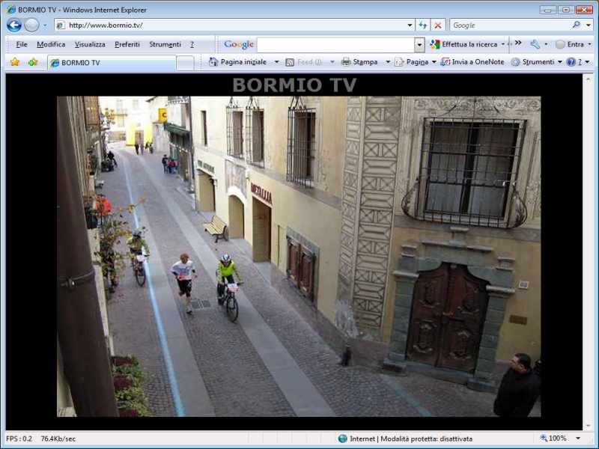Click the red Stop loading icon
This screenshot has height=449, width=599.
[438, 25]
